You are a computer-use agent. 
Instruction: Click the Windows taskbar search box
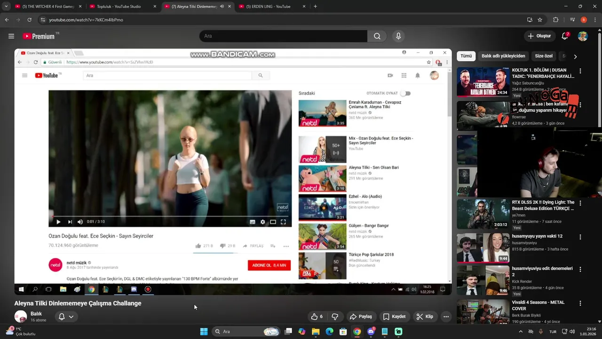pos(246,331)
